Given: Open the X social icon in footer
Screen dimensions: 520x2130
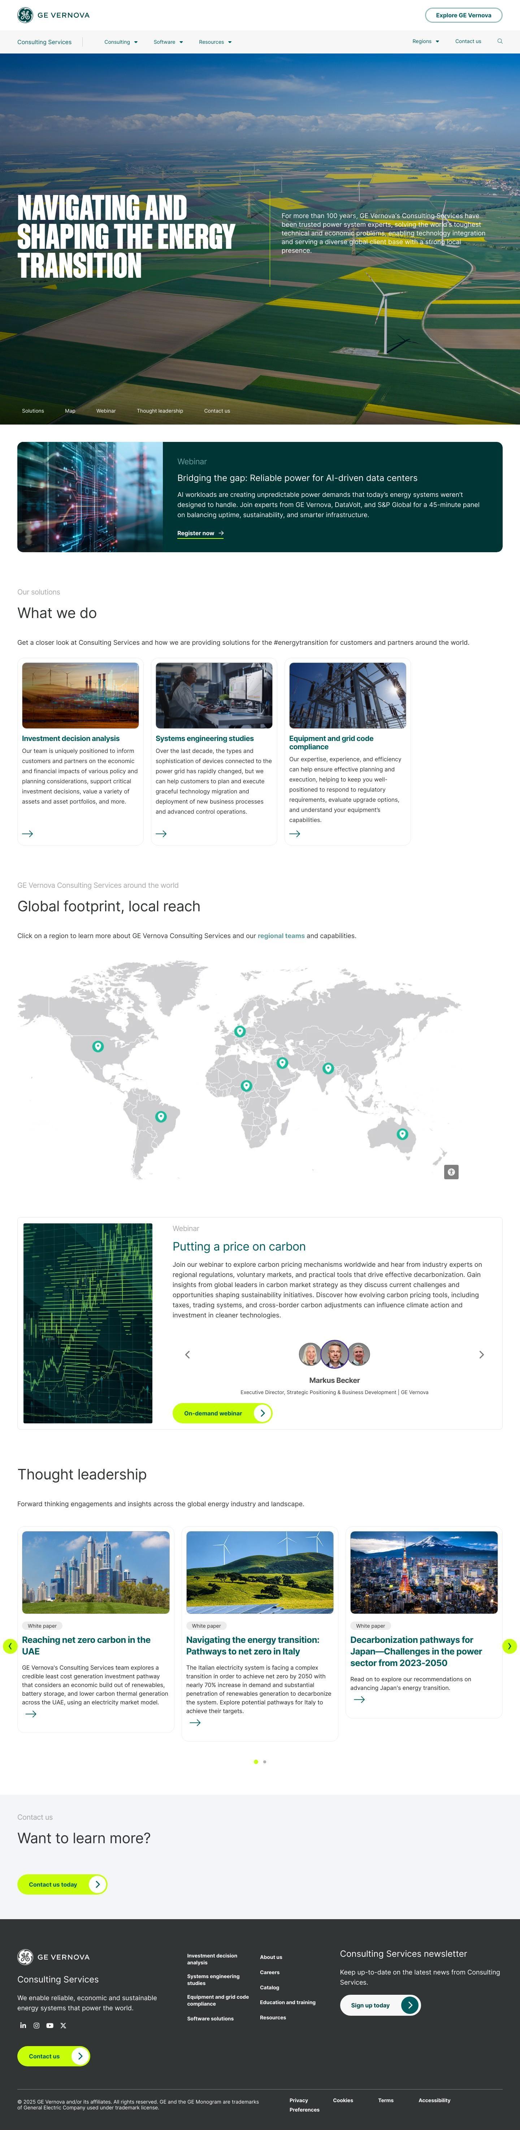Looking at the screenshot, I should click(x=63, y=2025).
